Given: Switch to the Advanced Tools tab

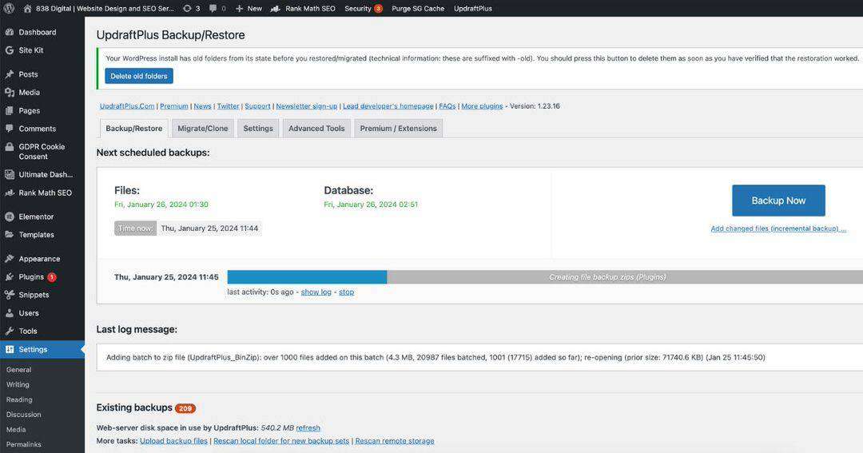Looking at the screenshot, I should tap(316, 129).
